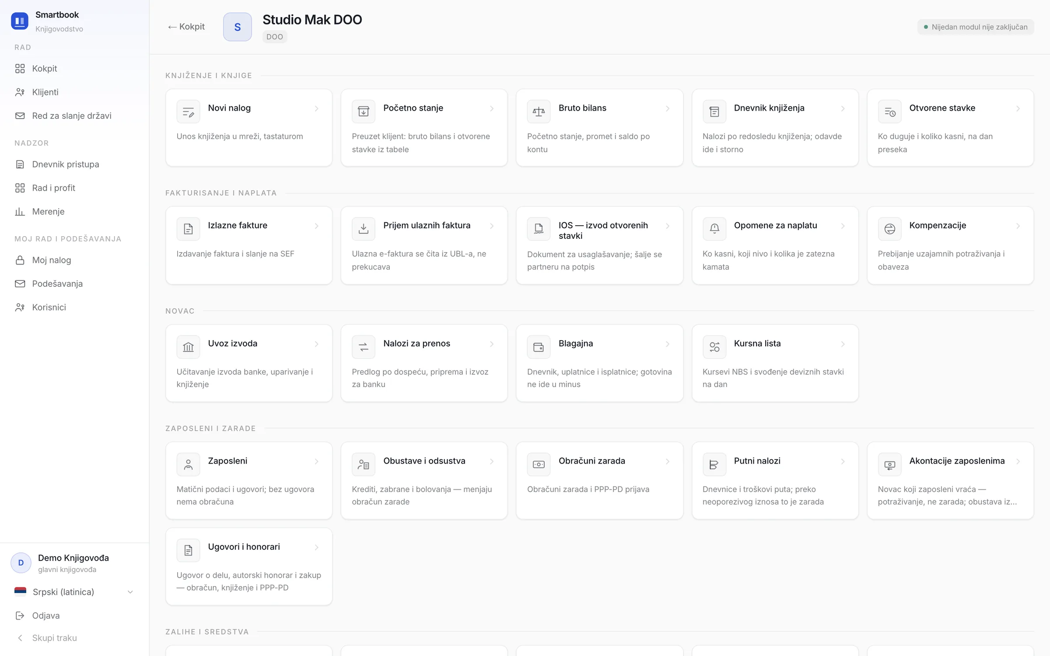This screenshot has height=656, width=1050.
Task: Go back via the Kokpit link
Action: (186, 27)
